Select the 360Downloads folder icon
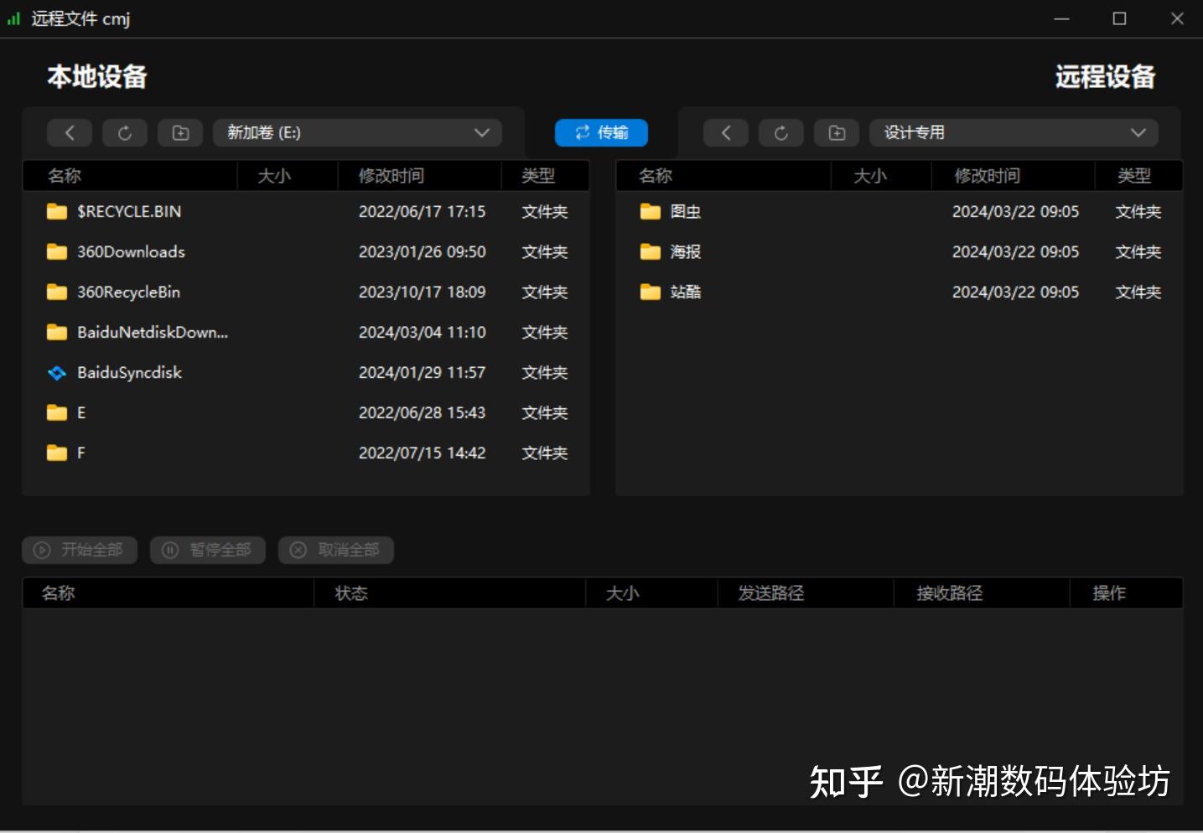 [57, 251]
